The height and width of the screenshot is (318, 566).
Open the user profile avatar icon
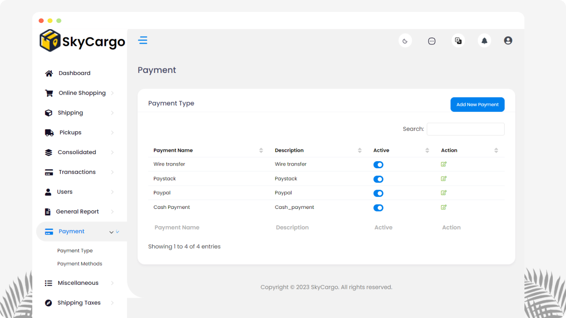coord(508,41)
